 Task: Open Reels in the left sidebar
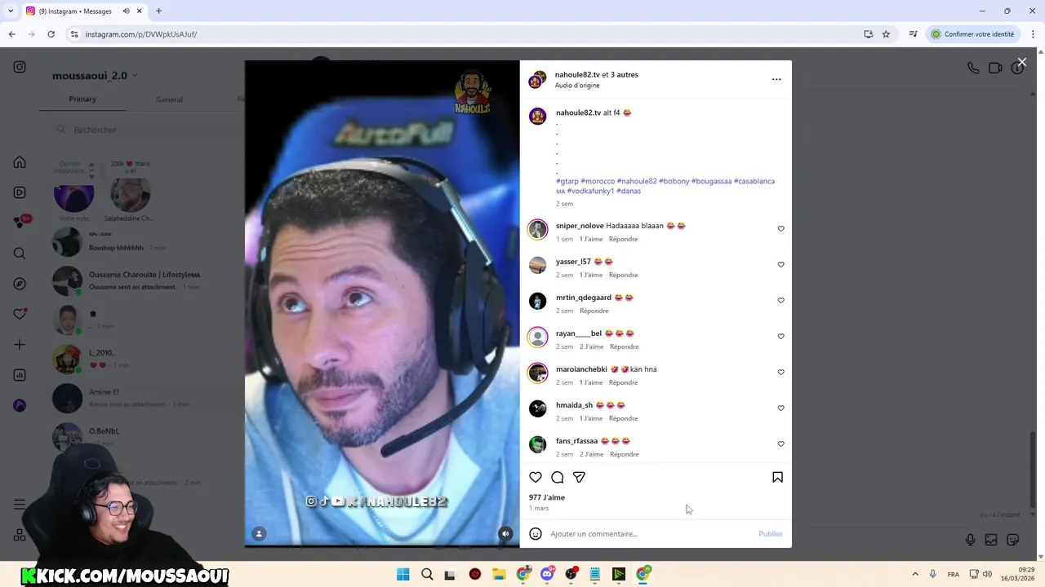(20, 192)
